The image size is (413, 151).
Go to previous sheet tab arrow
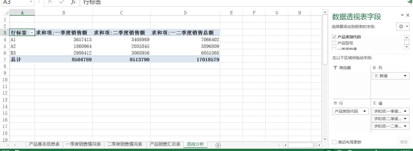8,145
